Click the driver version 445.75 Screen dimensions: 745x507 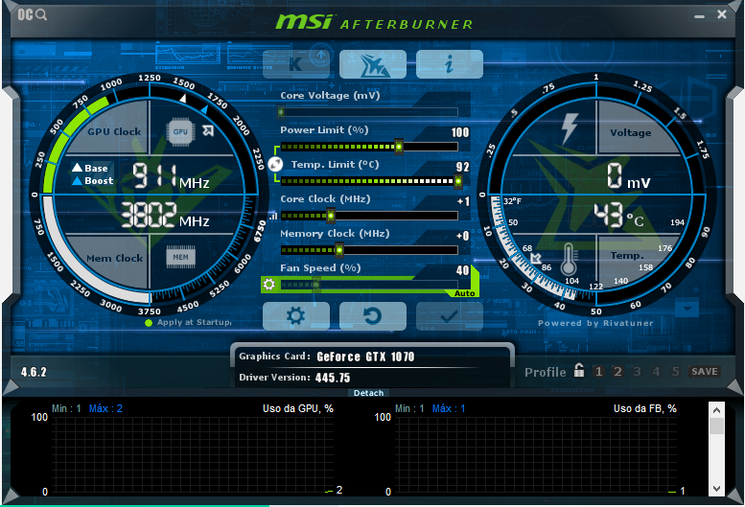[x=333, y=378]
